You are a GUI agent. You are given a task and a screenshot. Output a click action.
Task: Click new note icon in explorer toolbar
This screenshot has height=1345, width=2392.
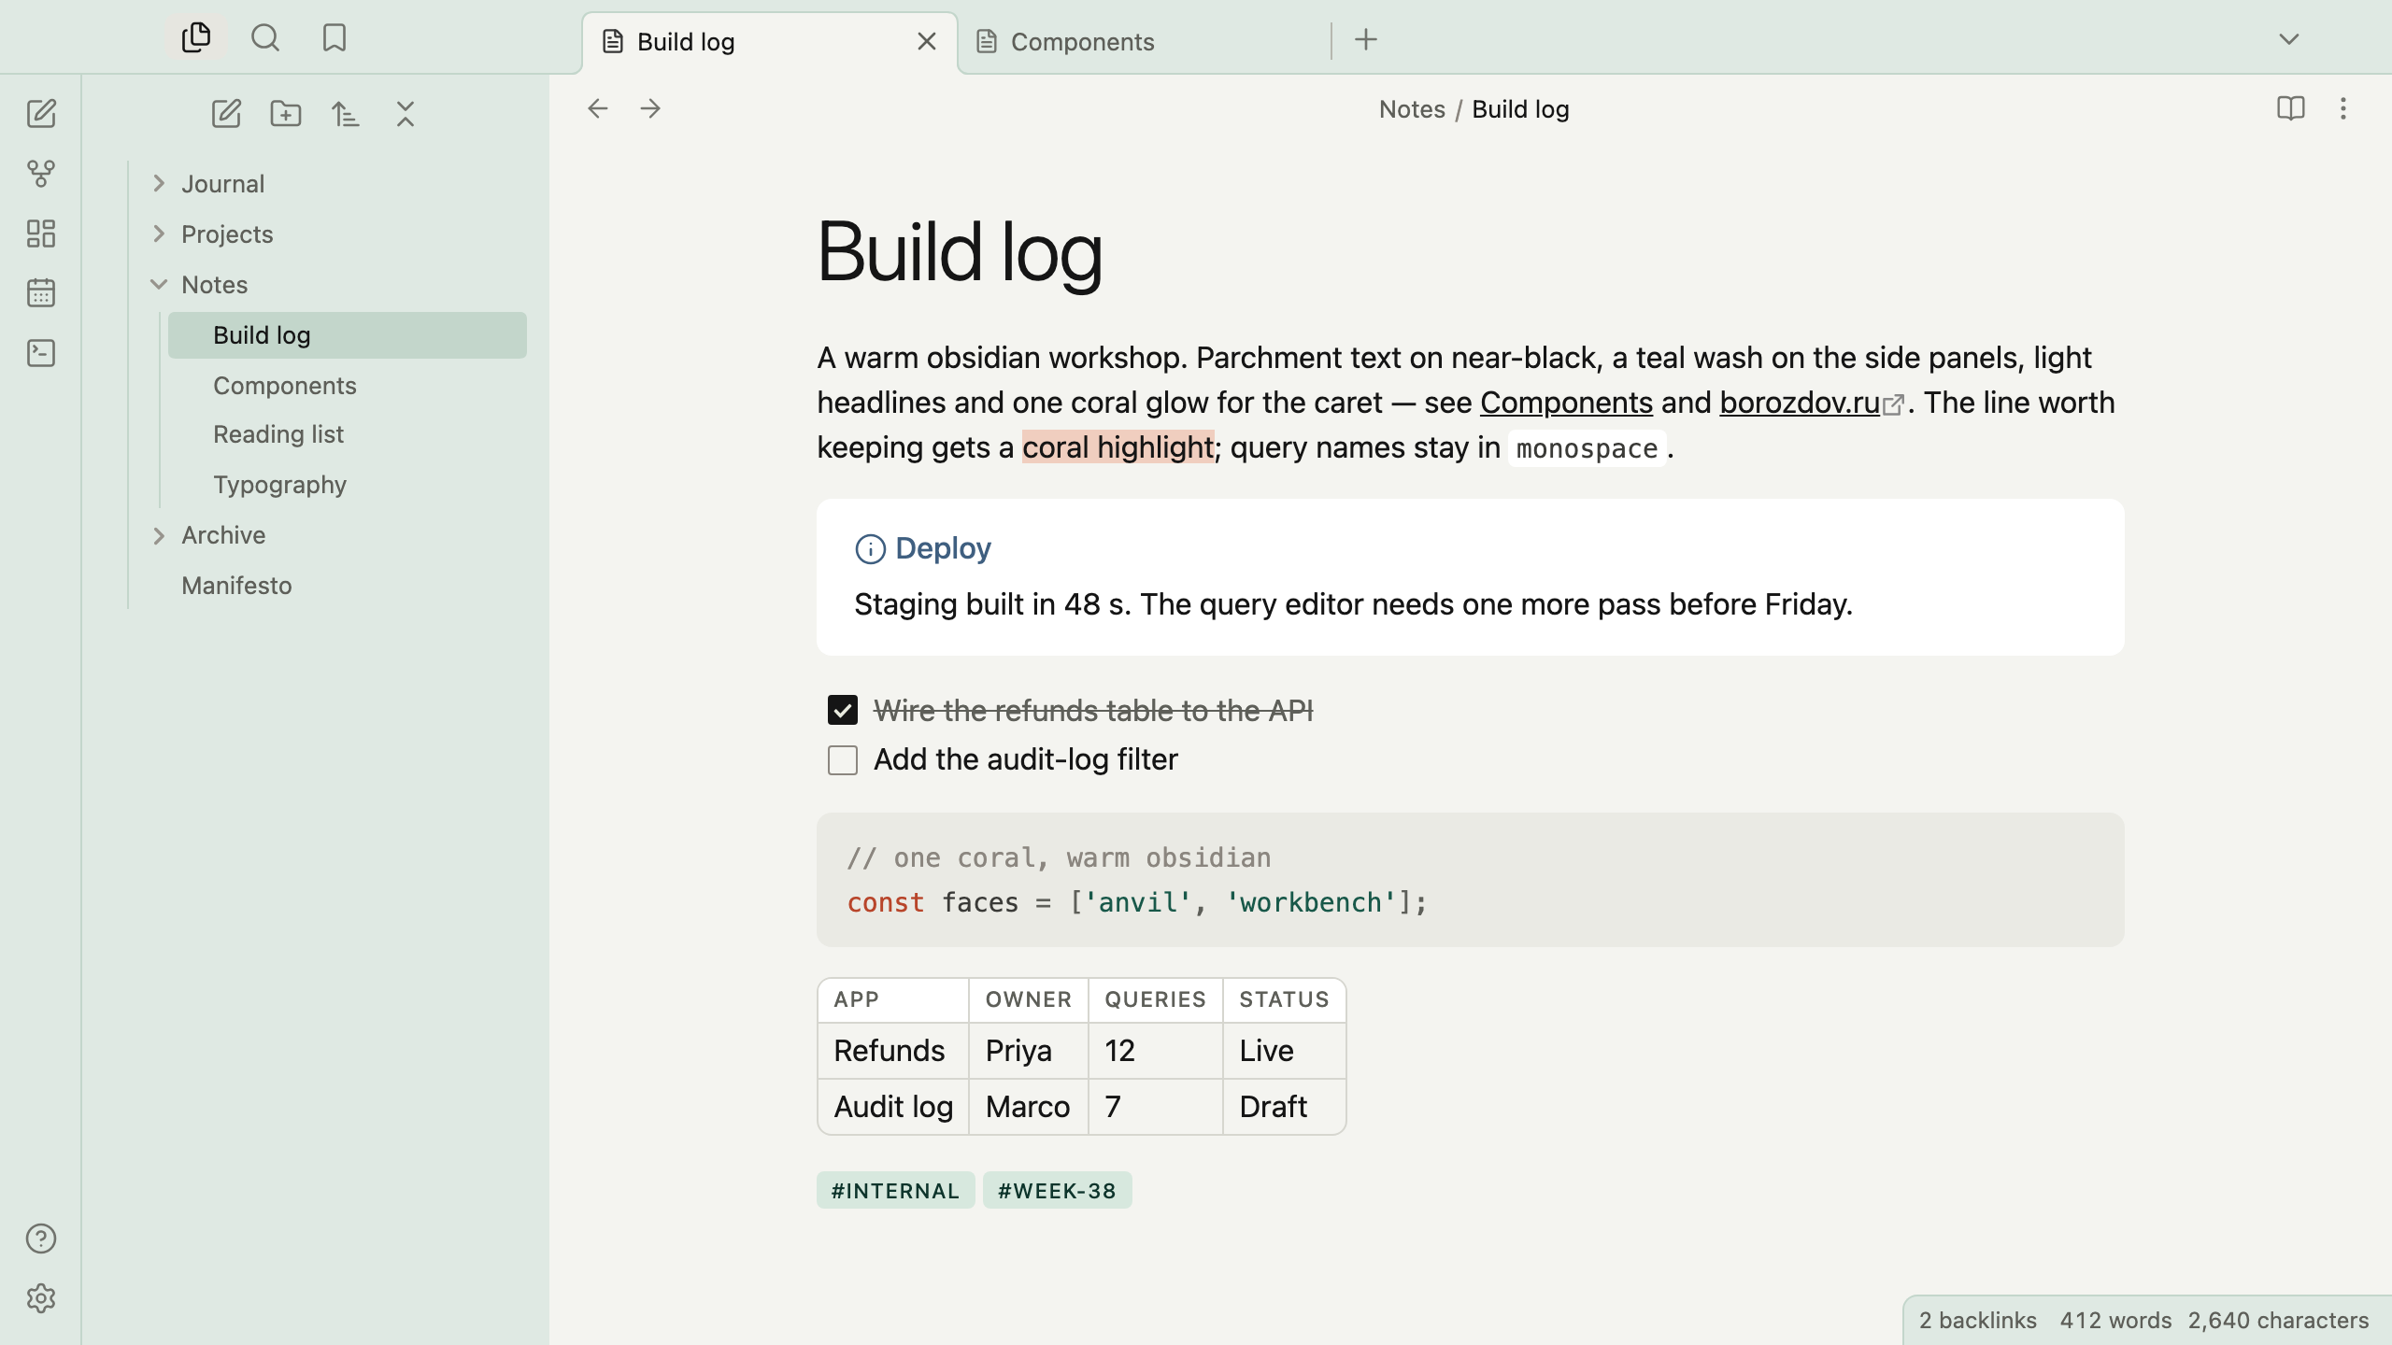point(226,114)
